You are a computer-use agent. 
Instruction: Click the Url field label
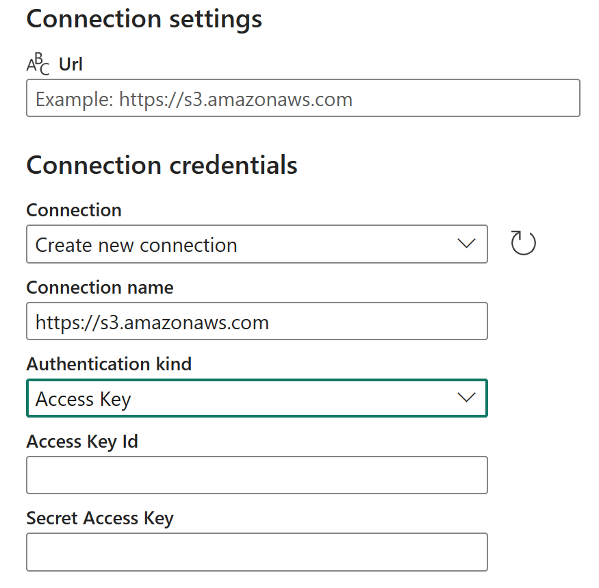click(x=71, y=64)
